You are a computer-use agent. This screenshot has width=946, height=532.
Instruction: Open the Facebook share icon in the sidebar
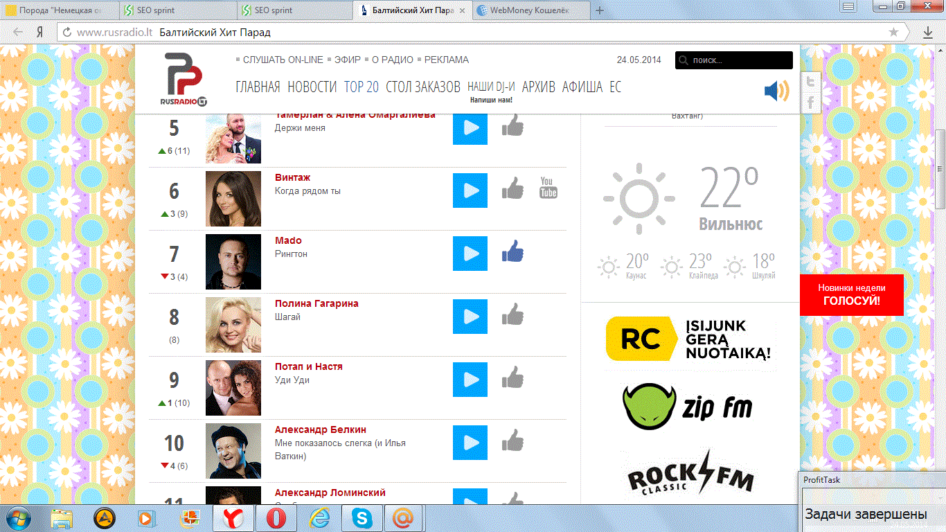pyautogui.click(x=810, y=104)
